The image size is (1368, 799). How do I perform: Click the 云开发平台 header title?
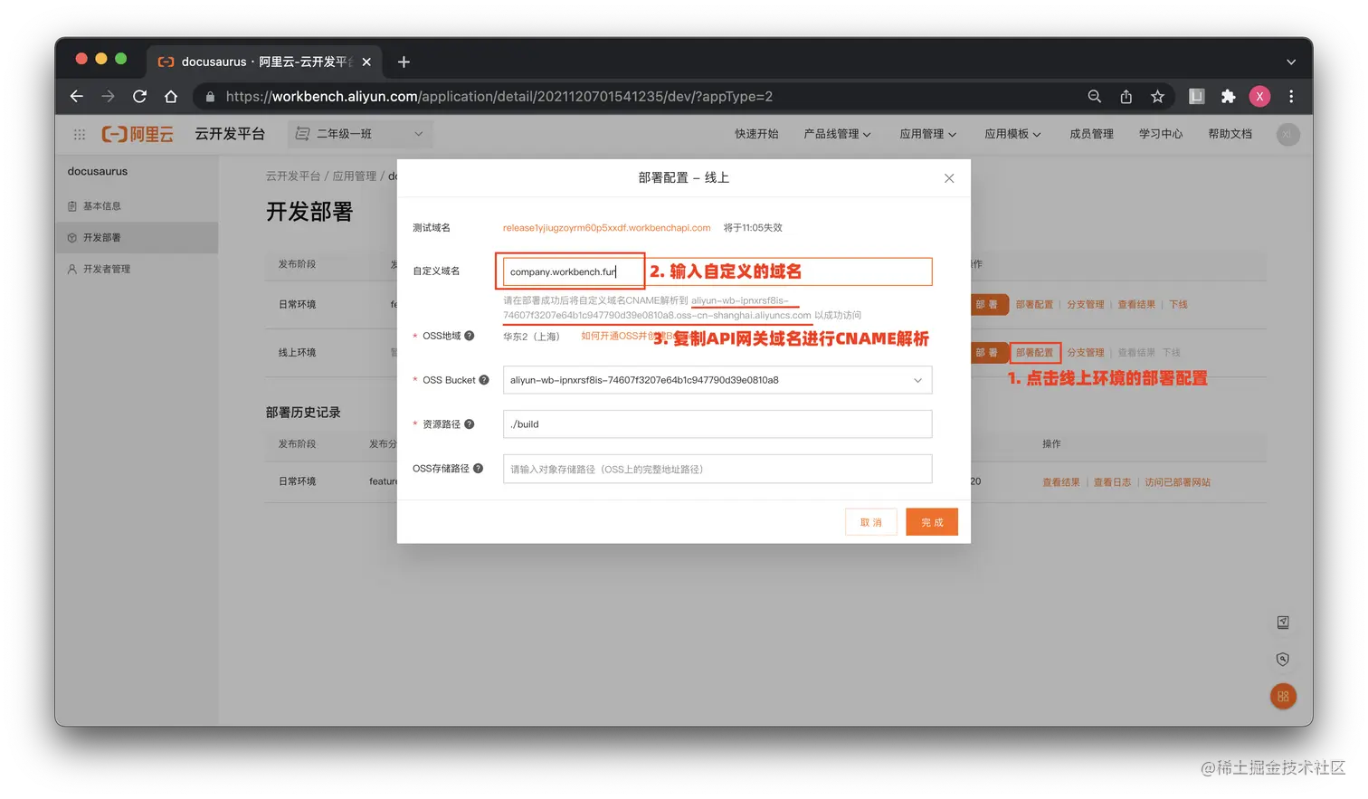click(230, 134)
